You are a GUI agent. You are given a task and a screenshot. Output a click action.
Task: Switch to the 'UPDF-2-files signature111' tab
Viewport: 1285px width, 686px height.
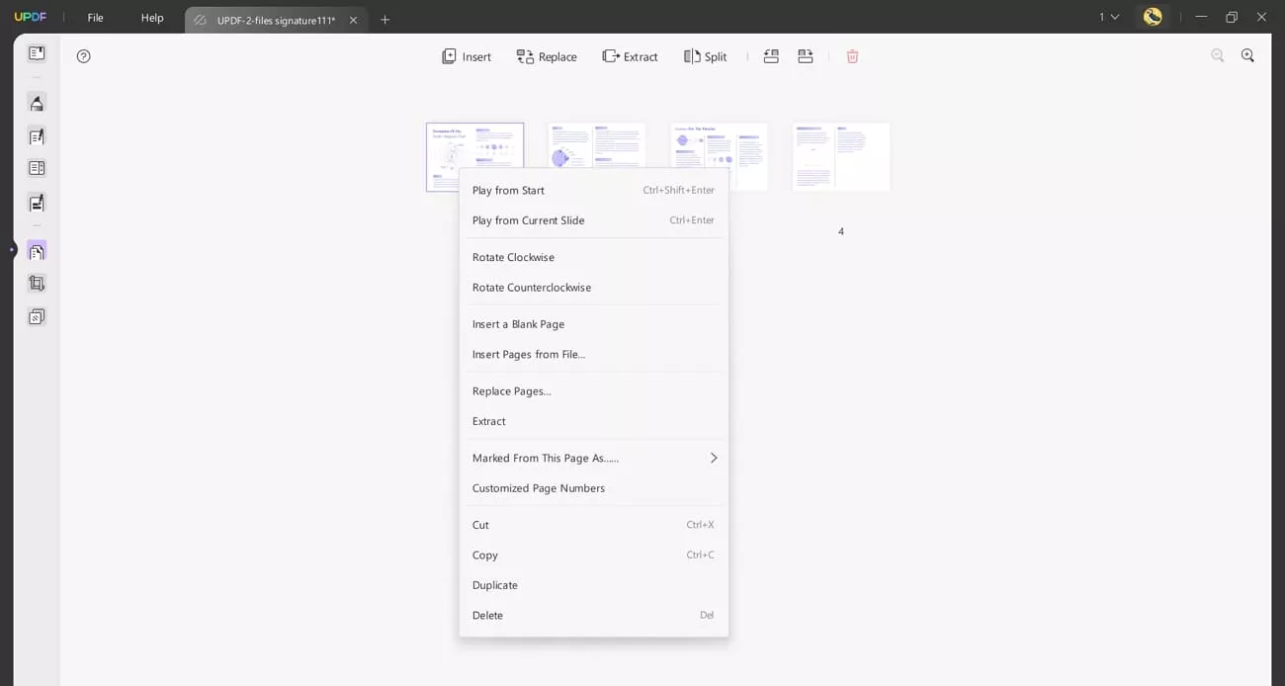click(267, 19)
